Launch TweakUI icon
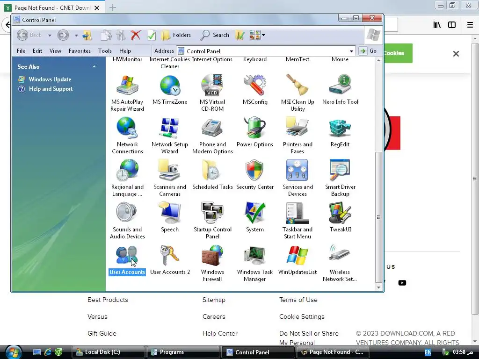The width and height of the screenshot is (479, 359). coord(340,213)
